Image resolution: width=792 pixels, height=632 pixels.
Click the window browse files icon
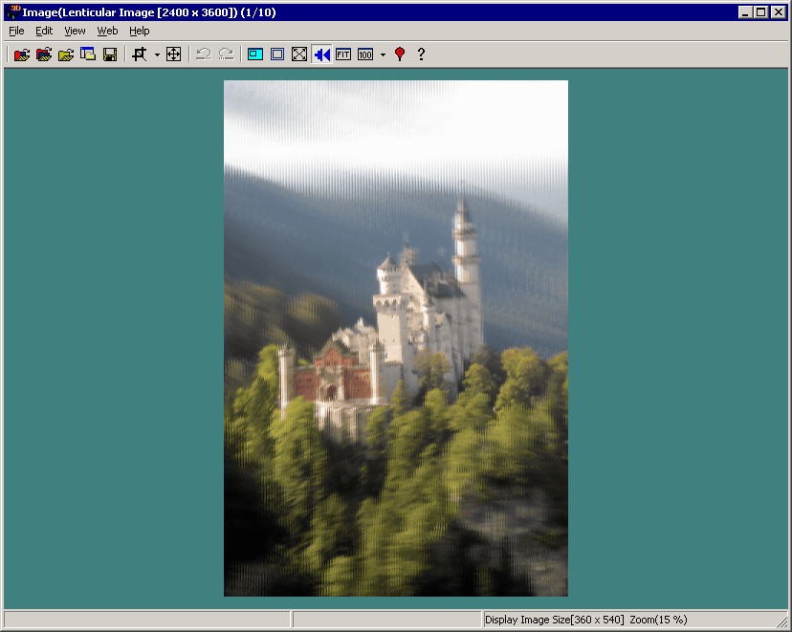click(88, 54)
